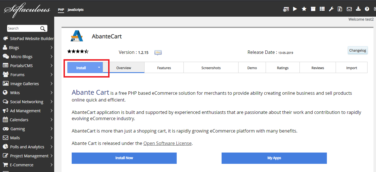Click the Gaming controller icon
Image resolution: width=376 pixels, height=172 pixels.
(5, 129)
